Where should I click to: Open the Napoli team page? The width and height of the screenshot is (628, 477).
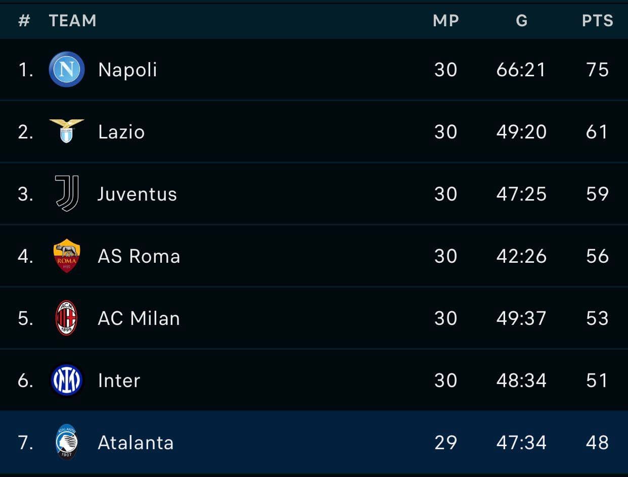pyautogui.click(x=127, y=70)
